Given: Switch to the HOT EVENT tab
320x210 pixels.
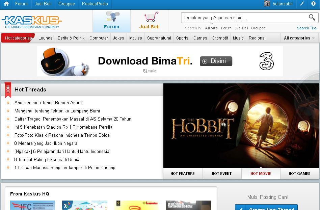Looking at the screenshot, I should (x=222, y=174).
